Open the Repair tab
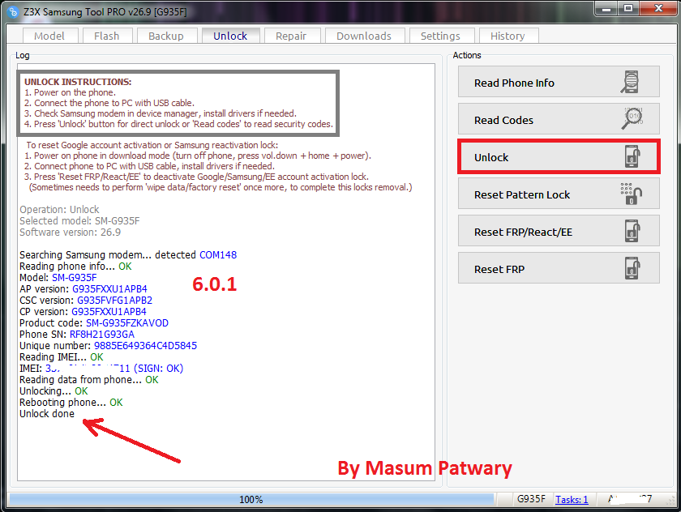This screenshot has height=512, width=681. click(291, 36)
